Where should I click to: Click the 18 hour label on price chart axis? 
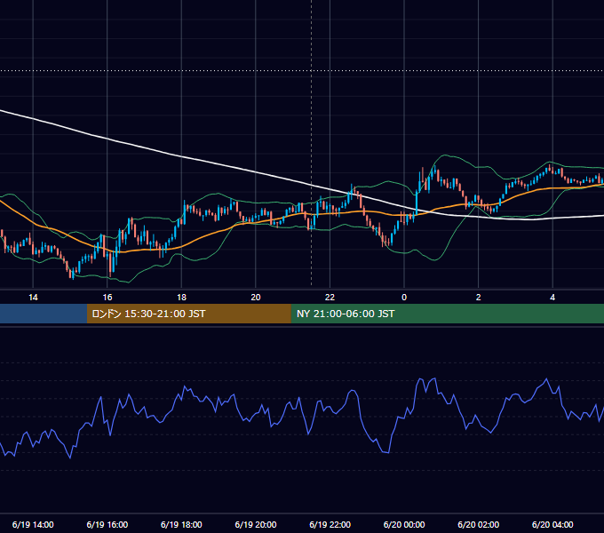click(x=181, y=298)
